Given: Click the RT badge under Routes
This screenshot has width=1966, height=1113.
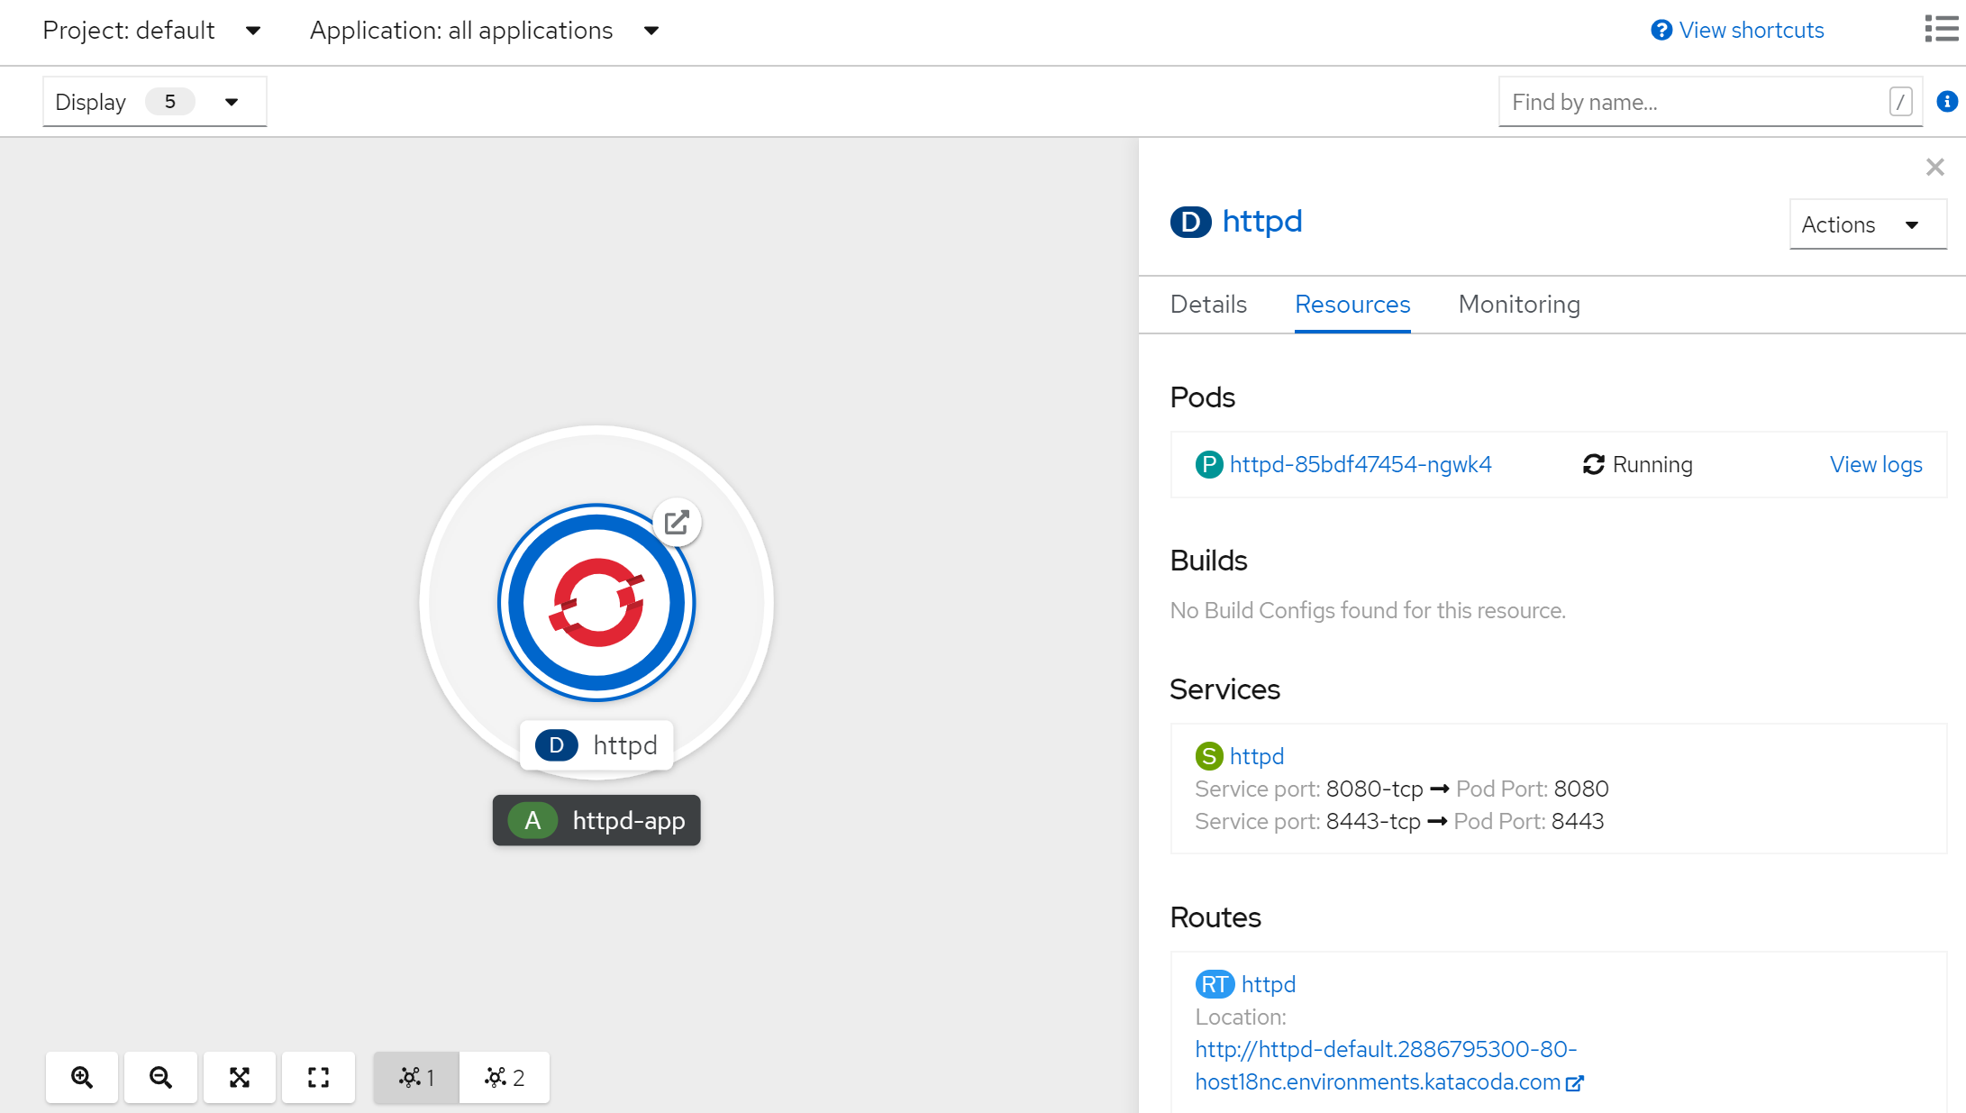Looking at the screenshot, I should tap(1214, 984).
